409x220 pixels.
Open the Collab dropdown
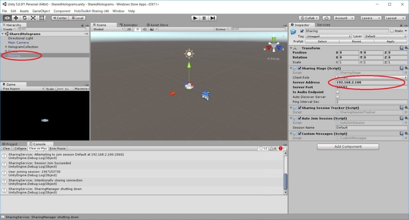[309, 18]
